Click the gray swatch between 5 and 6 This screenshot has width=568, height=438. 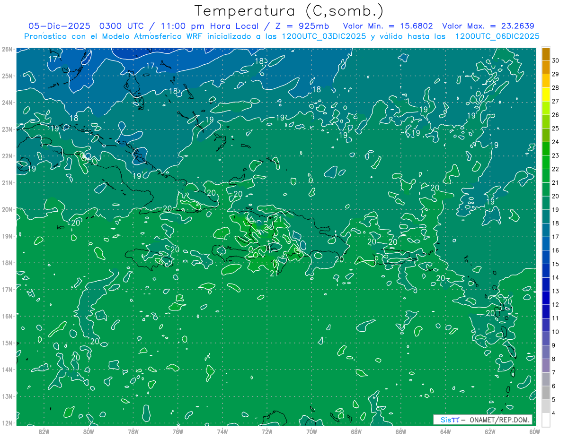(546, 393)
